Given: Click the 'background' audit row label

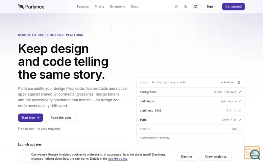Looking at the screenshot, I should (148, 92).
